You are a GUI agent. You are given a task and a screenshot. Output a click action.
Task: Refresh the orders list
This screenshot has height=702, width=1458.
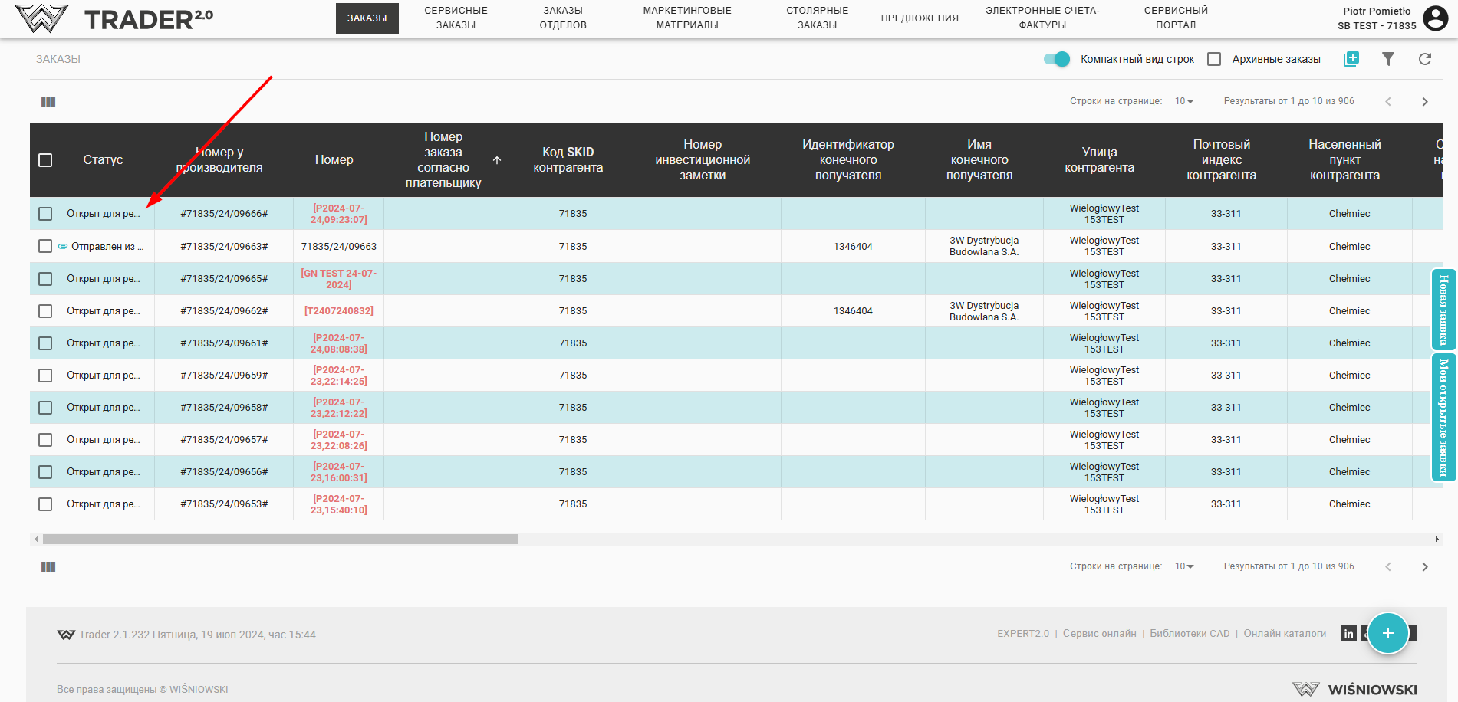[x=1424, y=59]
